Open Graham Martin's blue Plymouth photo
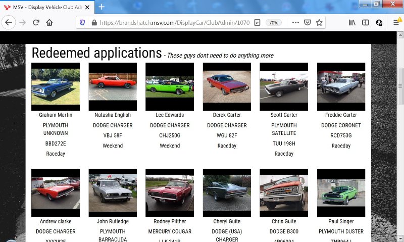This screenshot has height=242, width=404. tap(56, 86)
